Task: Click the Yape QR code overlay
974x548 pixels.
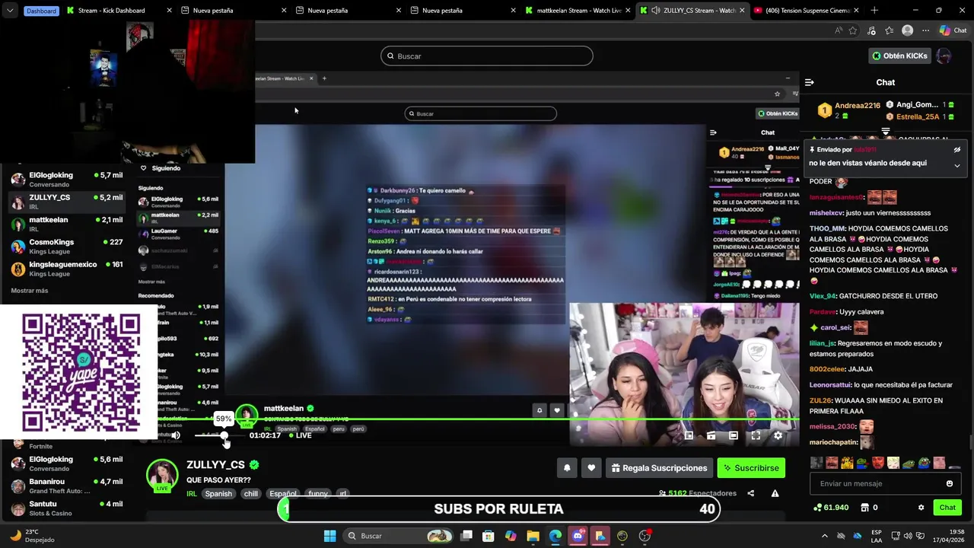Action: click(x=80, y=372)
